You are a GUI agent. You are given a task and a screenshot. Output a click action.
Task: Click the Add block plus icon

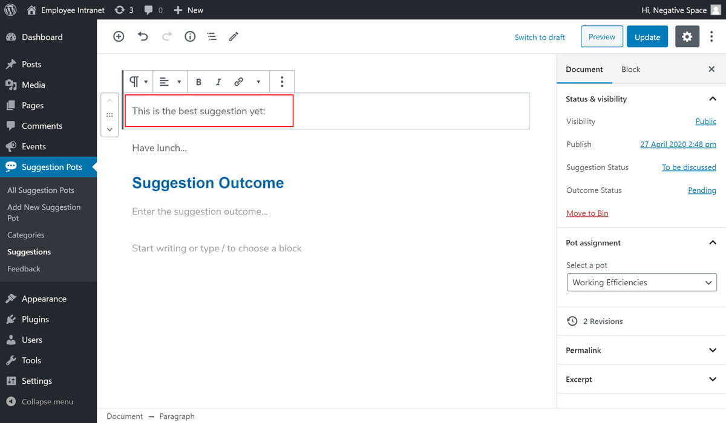pyautogui.click(x=119, y=37)
